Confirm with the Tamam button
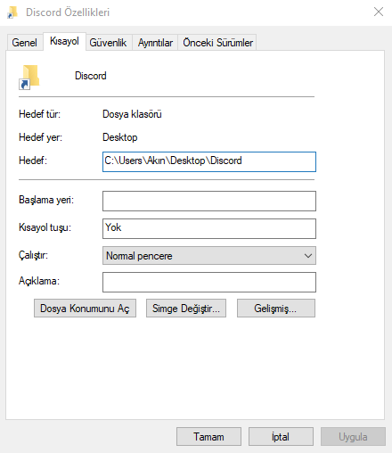392x453 pixels. tap(208, 437)
